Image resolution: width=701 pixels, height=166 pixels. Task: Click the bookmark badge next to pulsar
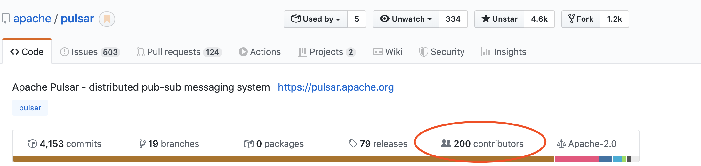pyautogui.click(x=107, y=19)
